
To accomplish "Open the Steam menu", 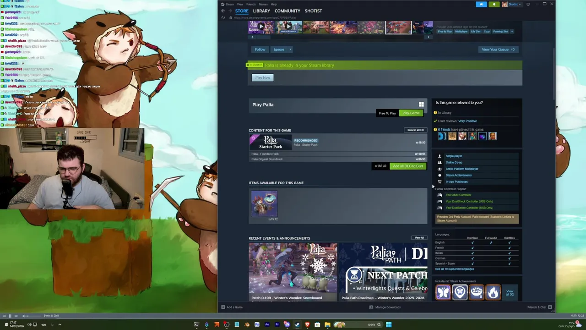I will [229, 4].
